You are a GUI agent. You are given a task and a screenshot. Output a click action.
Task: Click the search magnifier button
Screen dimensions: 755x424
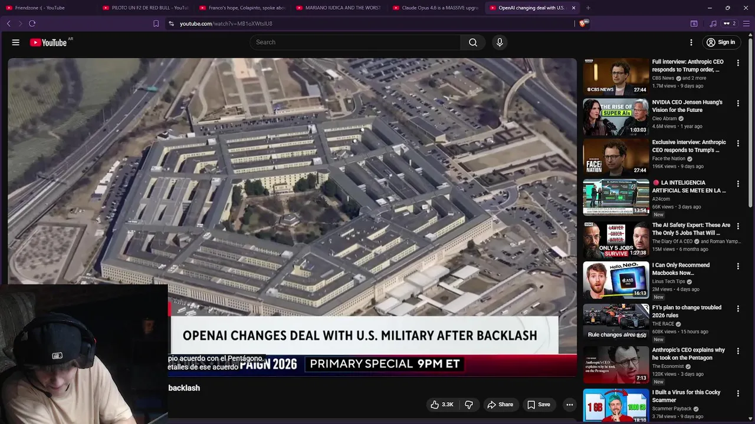click(x=473, y=42)
